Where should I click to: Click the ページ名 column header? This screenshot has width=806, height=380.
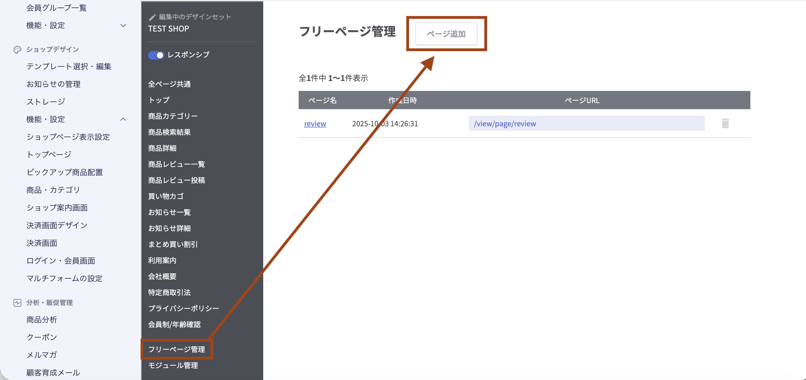(x=322, y=100)
